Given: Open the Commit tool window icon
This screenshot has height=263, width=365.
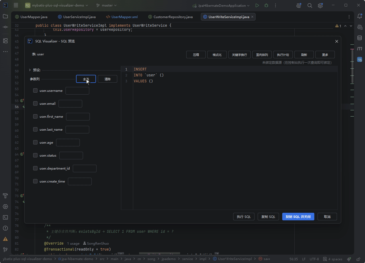Looking at the screenshot, I should pyautogui.click(x=5, y=27).
